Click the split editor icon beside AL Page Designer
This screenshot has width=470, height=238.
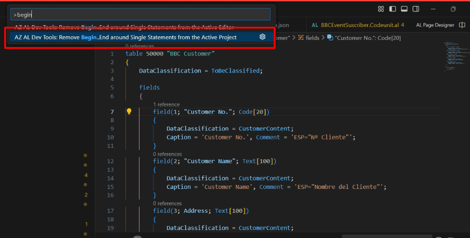[462, 25]
